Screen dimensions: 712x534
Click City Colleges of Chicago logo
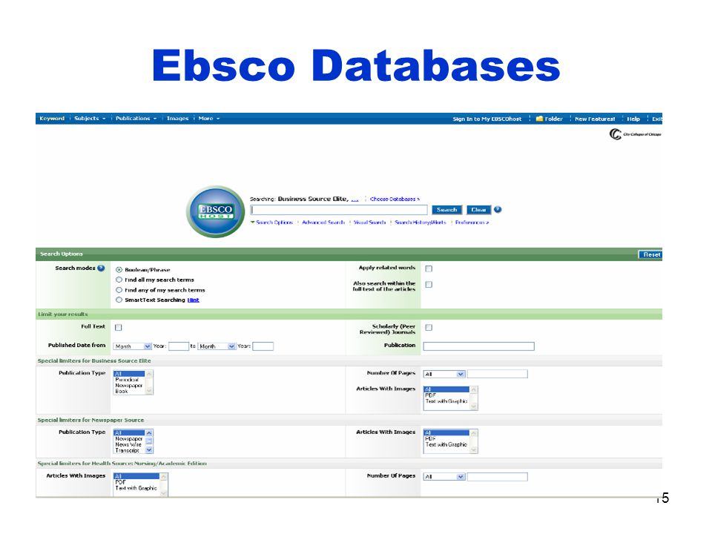636,134
